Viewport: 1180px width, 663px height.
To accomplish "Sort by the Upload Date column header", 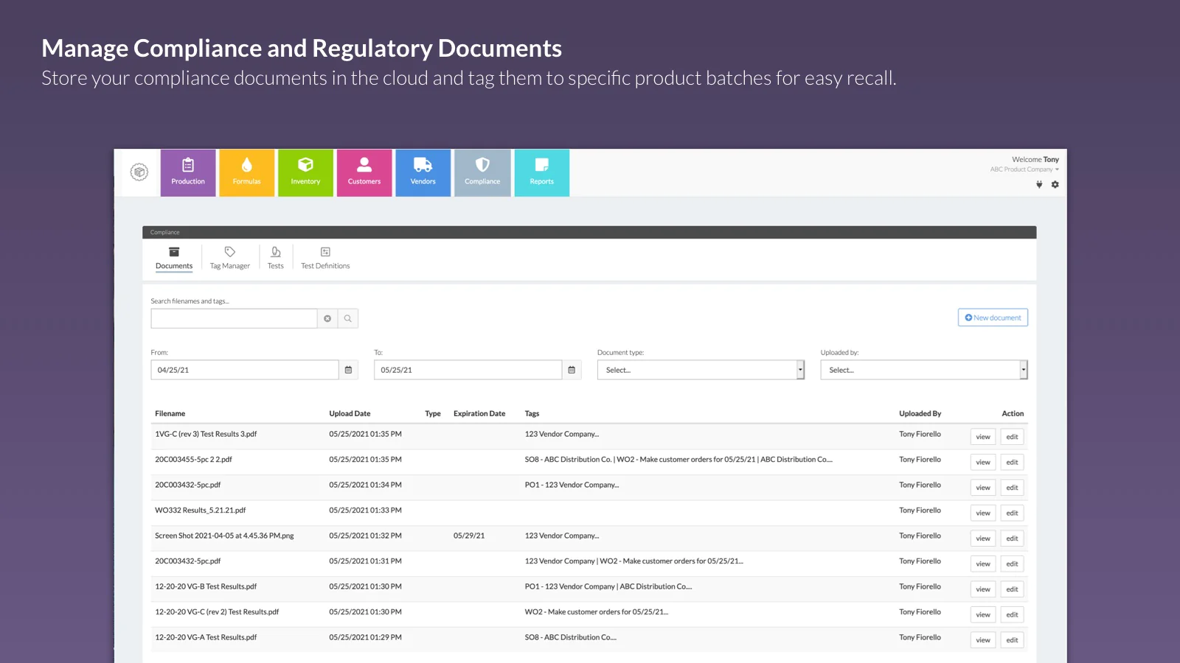I will [x=350, y=414].
